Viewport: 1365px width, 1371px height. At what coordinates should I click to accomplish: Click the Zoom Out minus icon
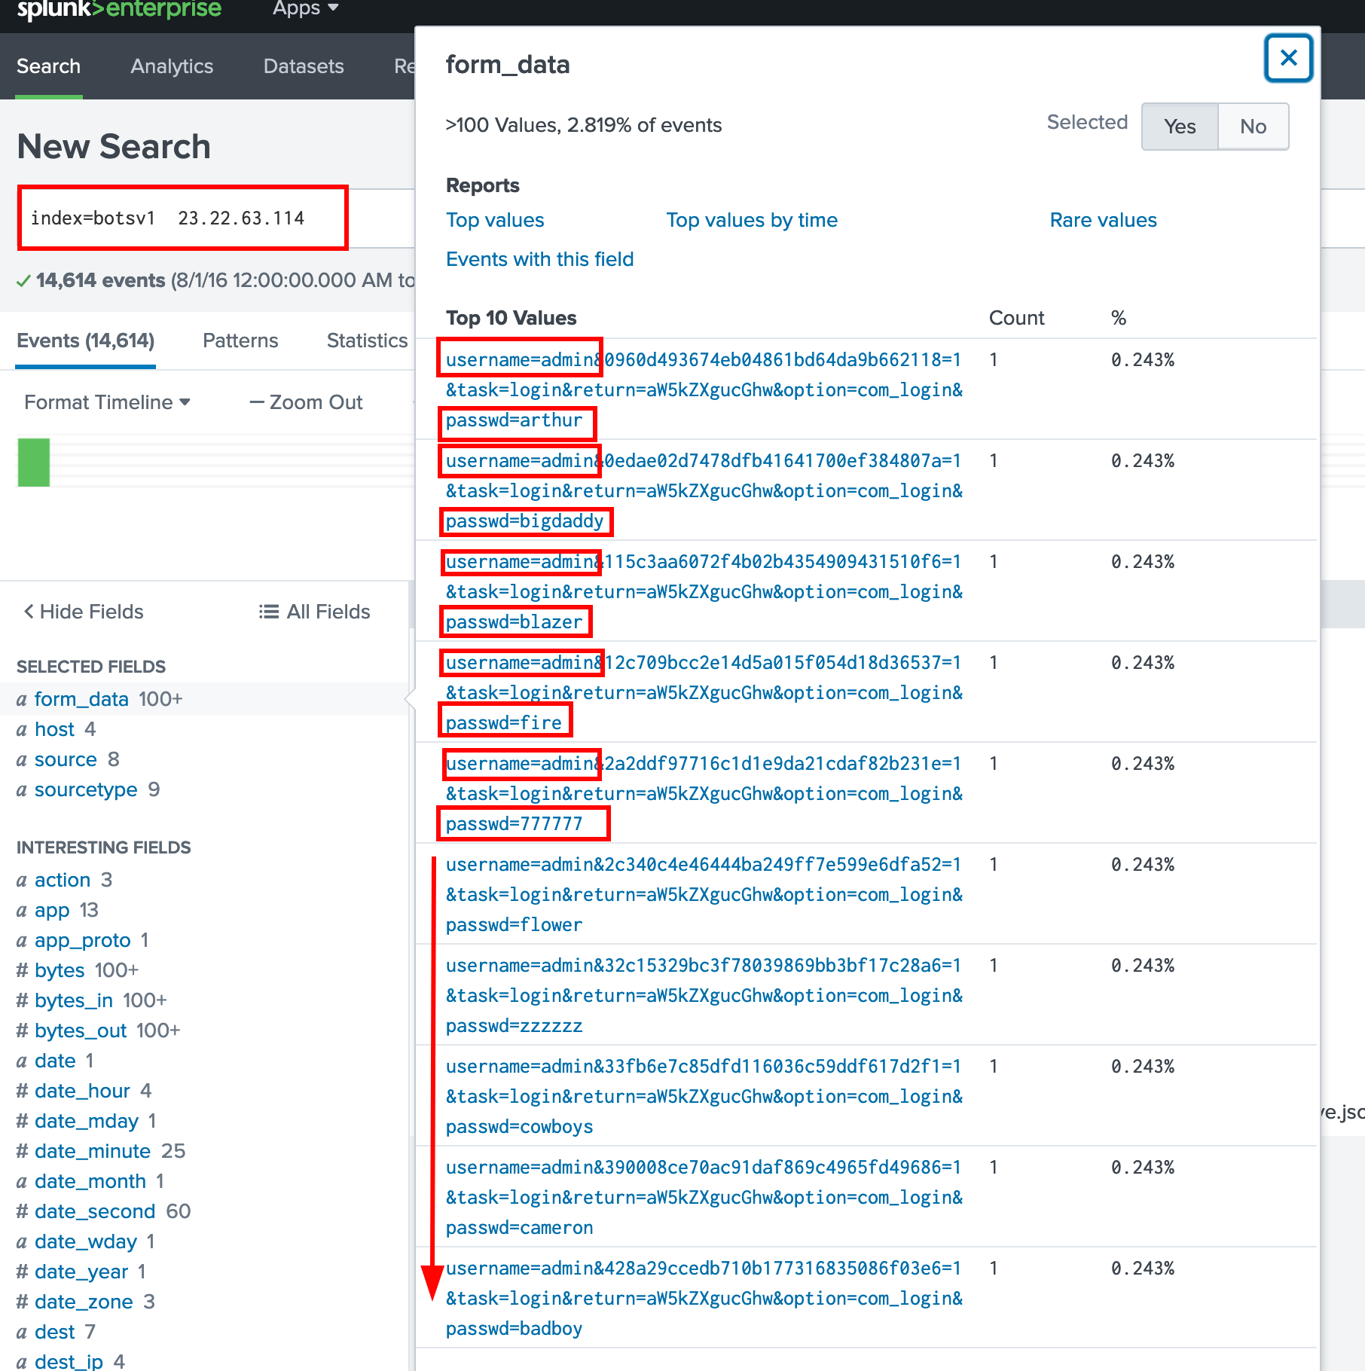pyautogui.click(x=257, y=402)
